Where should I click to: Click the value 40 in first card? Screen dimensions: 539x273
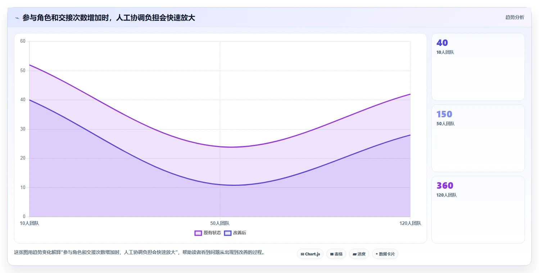[442, 43]
